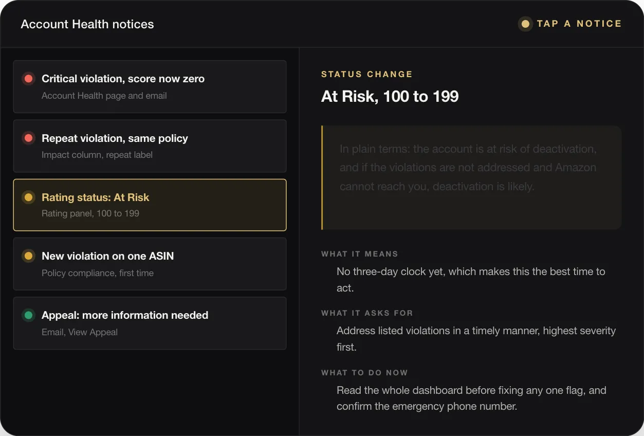644x436 pixels.
Task: Click the Account Health notices heading
Action: pos(87,24)
